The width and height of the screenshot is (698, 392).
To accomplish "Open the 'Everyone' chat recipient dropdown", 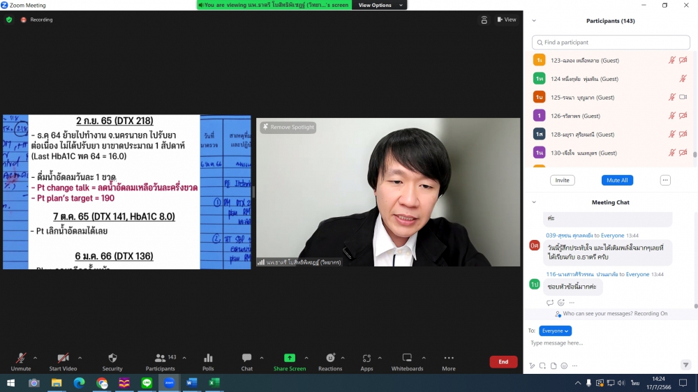I will [555, 331].
